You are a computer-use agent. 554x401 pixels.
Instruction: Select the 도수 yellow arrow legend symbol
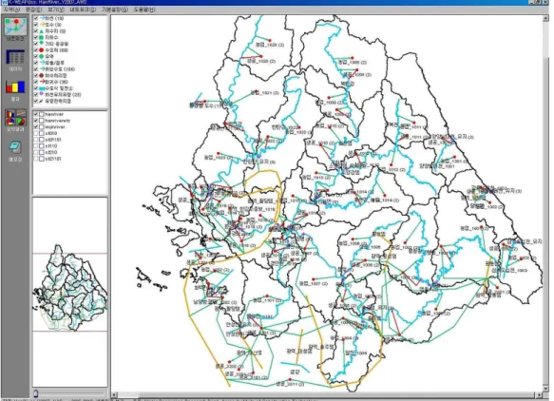tap(42, 25)
